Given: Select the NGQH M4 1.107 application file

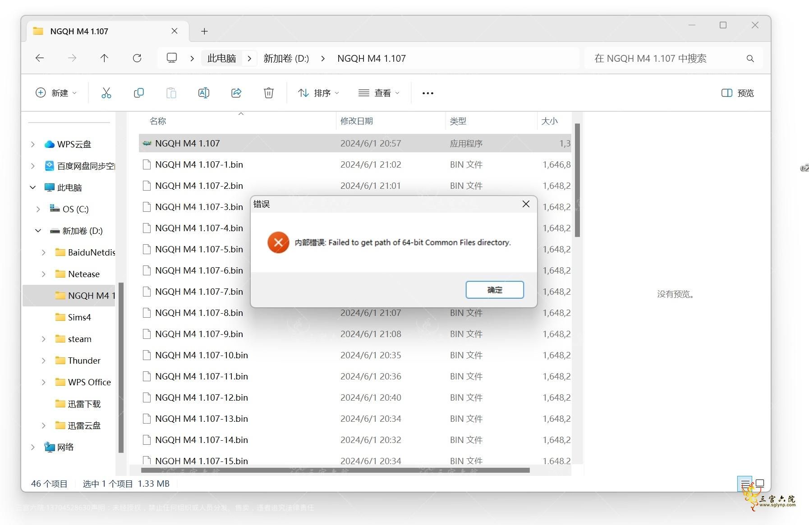Looking at the screenshot, I should click(x=354, y=143).
